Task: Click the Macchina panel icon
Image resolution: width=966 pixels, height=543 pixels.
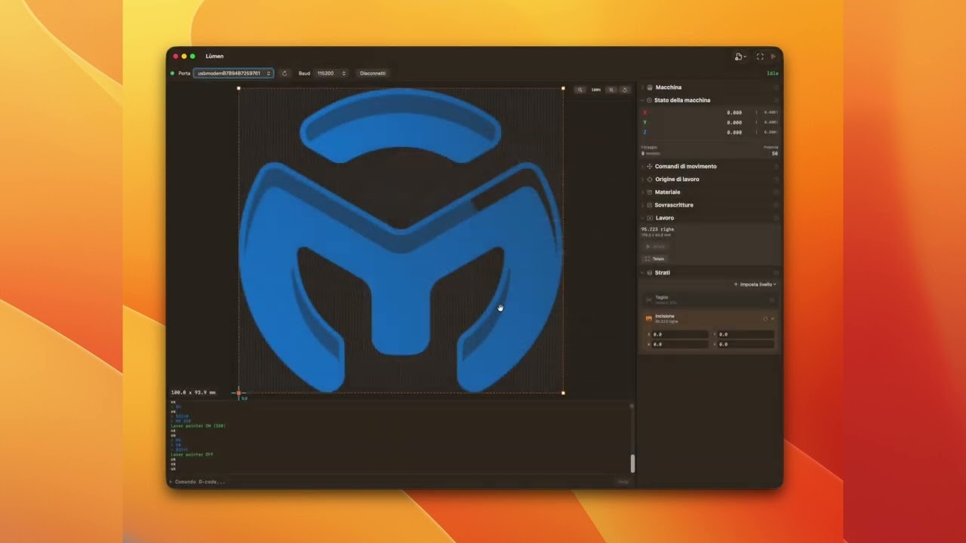Action: tap(650, 87)
